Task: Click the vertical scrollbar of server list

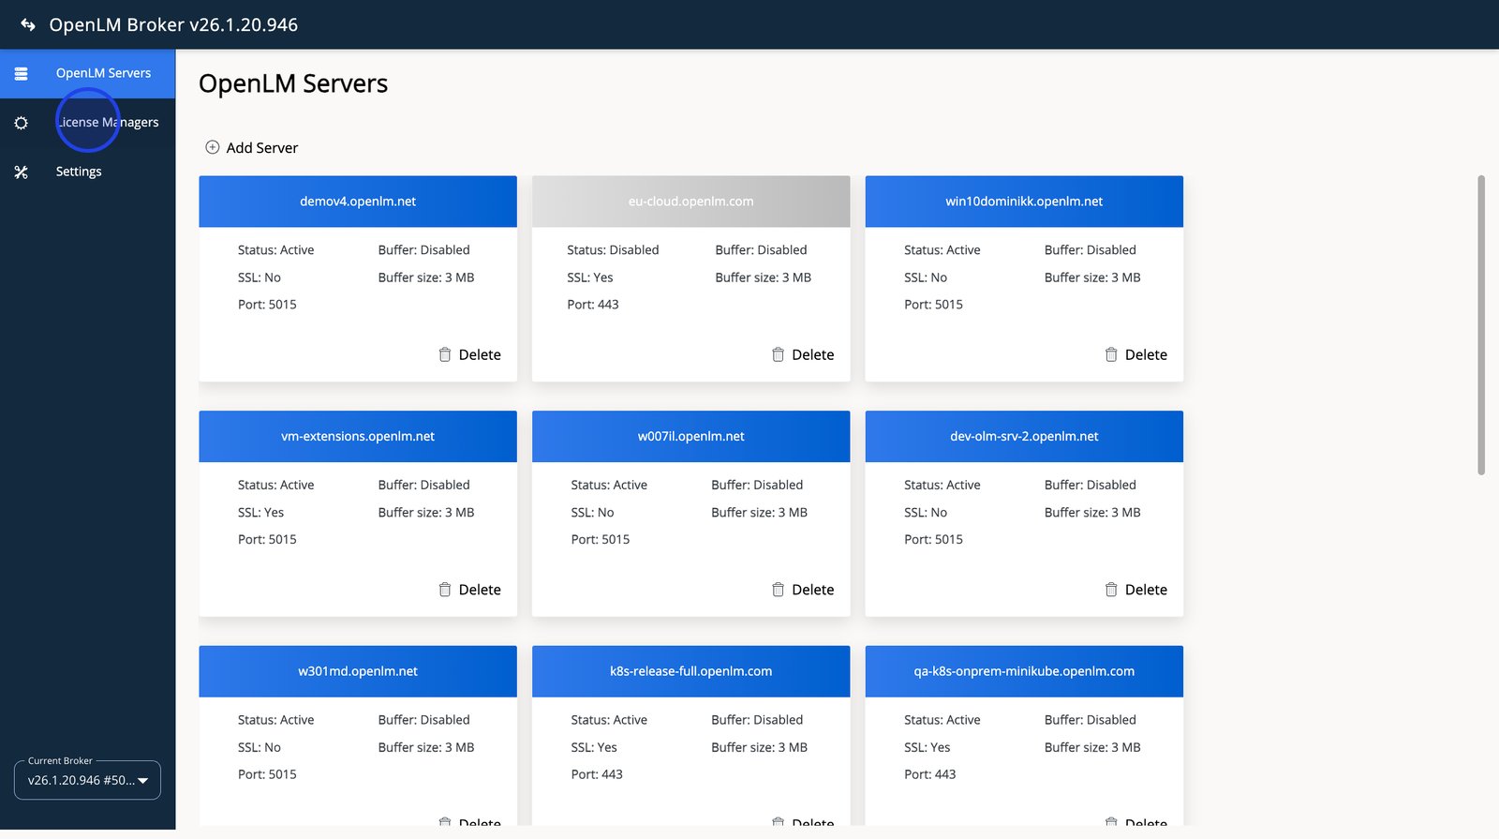Action: pyautogui.click(x=1481, y=325)
